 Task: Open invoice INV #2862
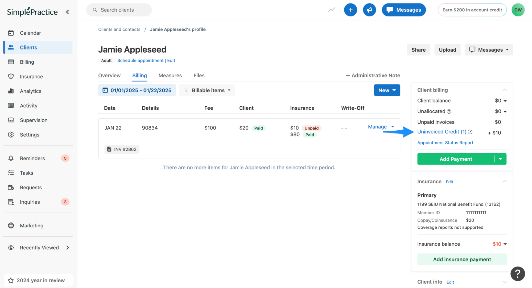122,149
